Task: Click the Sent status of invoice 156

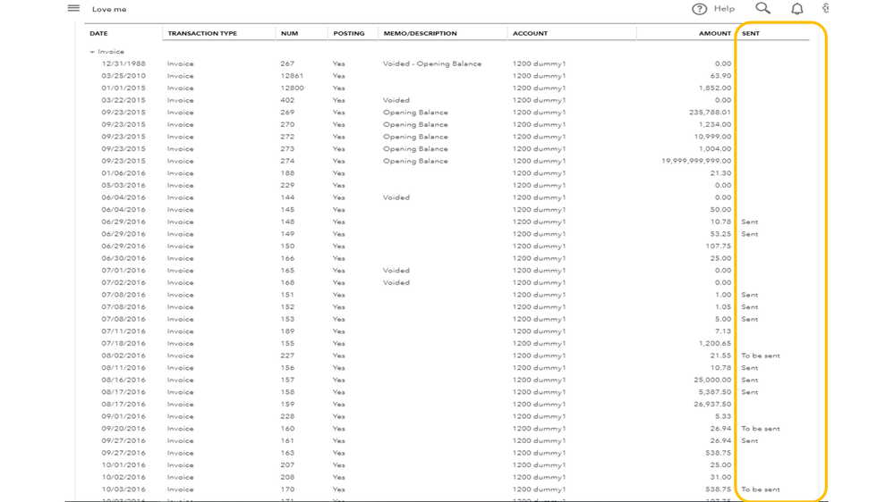Action: click(750, 368)
